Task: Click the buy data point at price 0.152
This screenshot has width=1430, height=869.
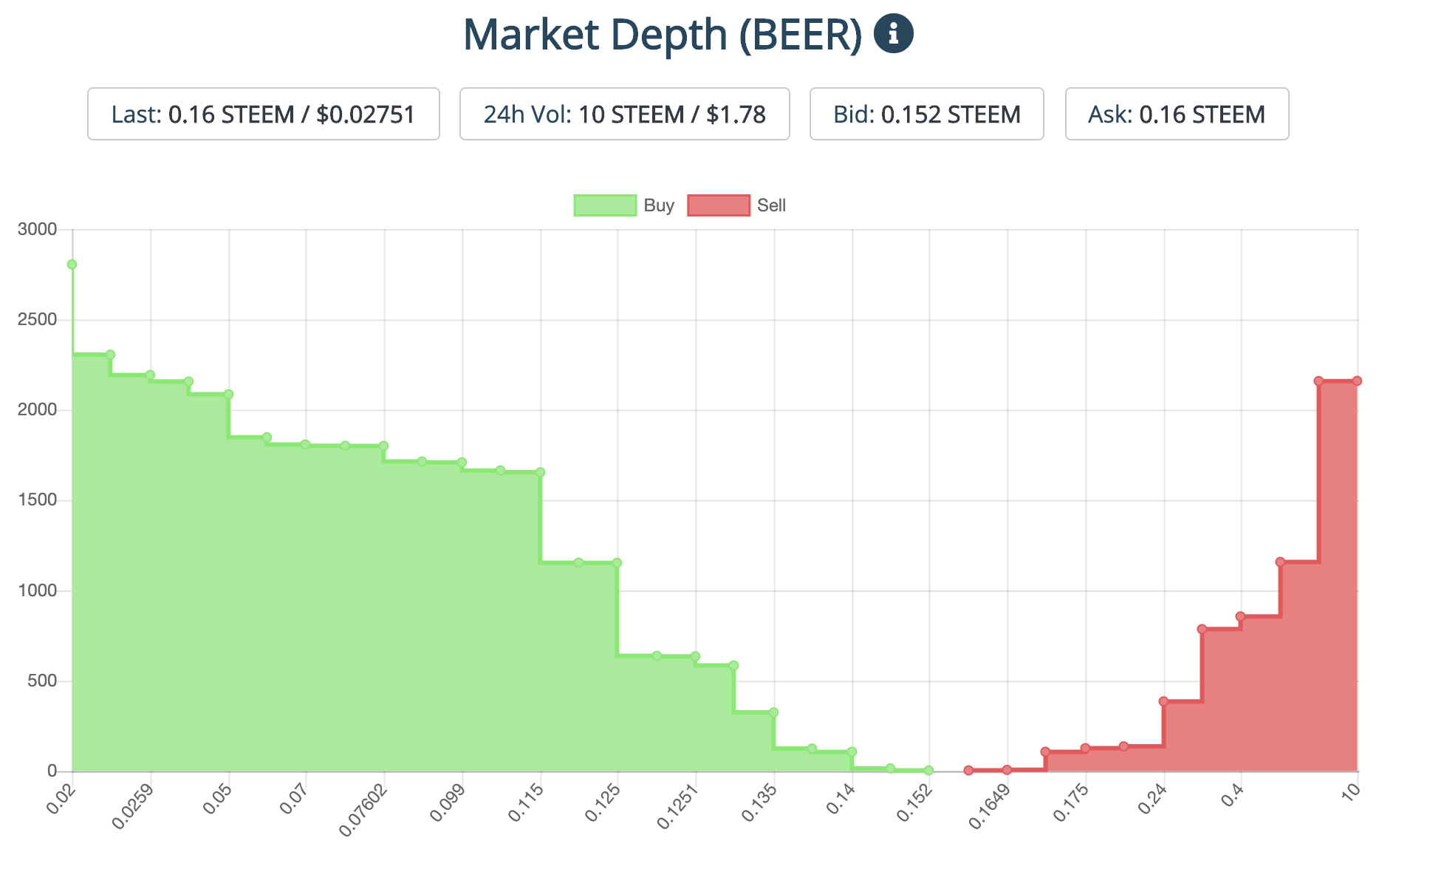Action: (x=928, y=771)
